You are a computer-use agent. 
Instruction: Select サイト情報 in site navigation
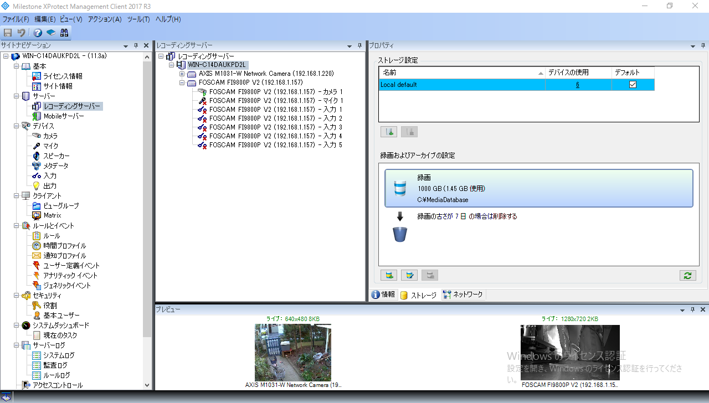point(58,86)
